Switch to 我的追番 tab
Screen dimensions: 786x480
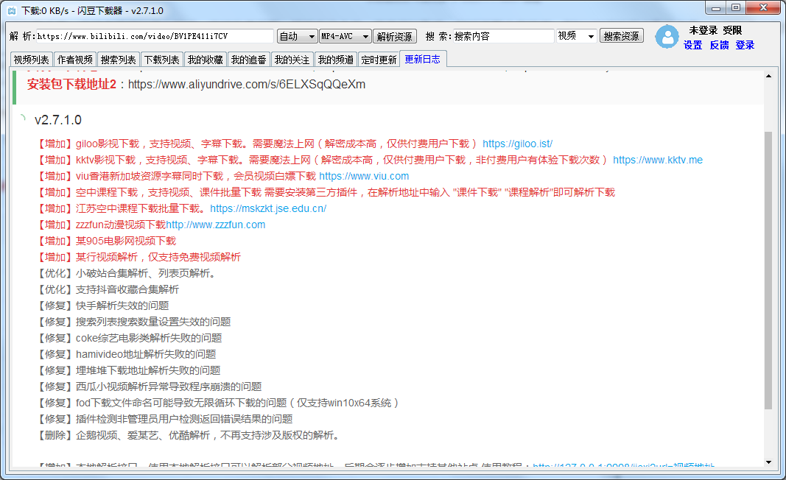coord(249,60)
